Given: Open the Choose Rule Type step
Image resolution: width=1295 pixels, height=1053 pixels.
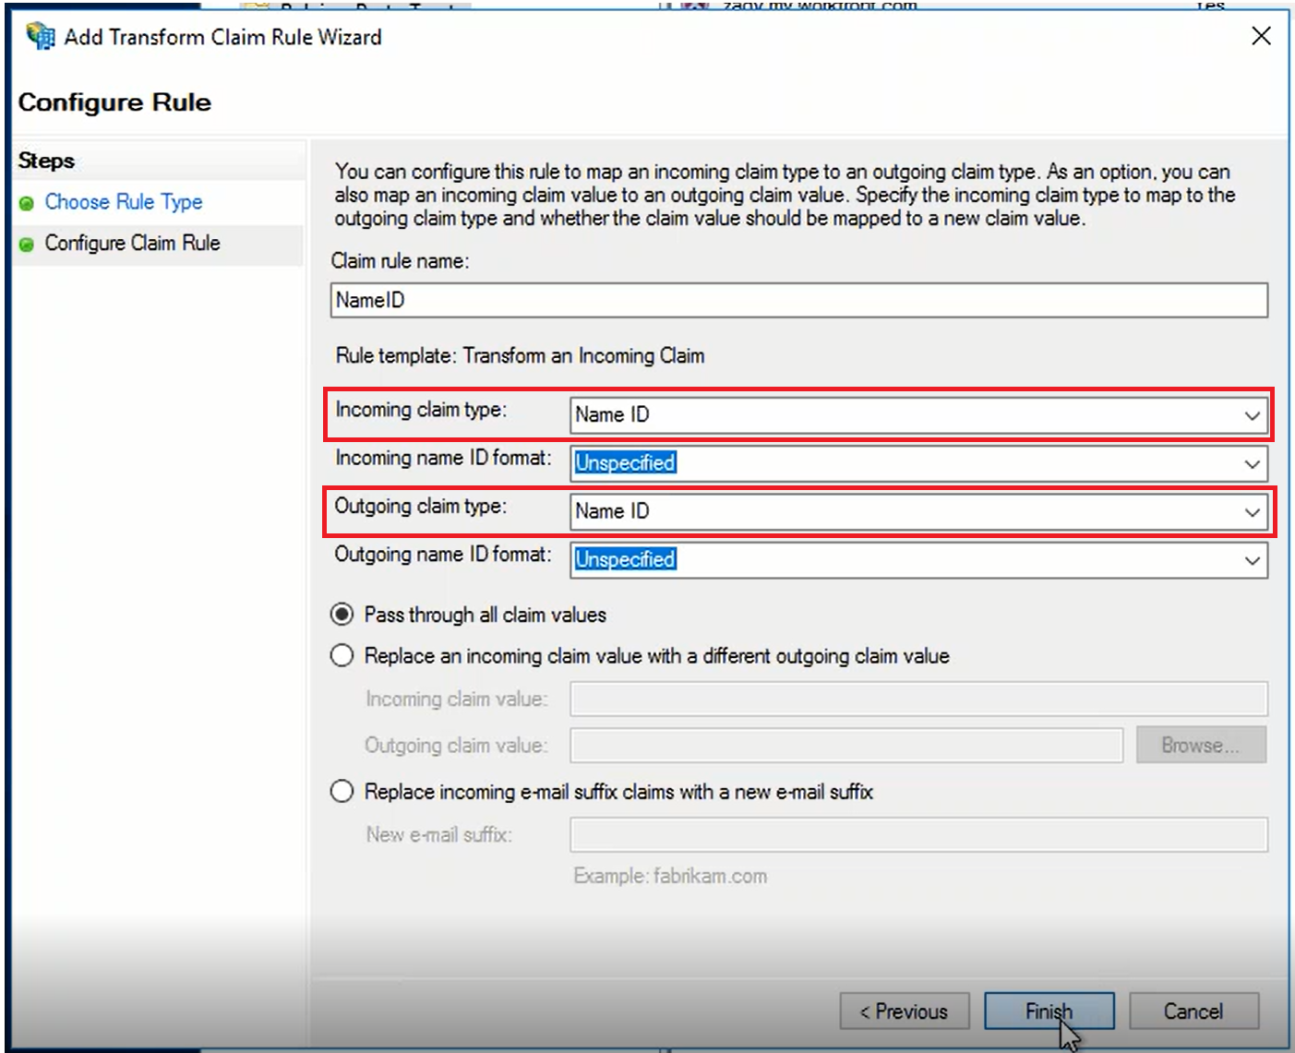Looking at the screenshot, I should (x=123, y=202).
